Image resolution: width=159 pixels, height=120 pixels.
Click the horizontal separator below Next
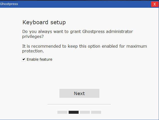[79, 104]
